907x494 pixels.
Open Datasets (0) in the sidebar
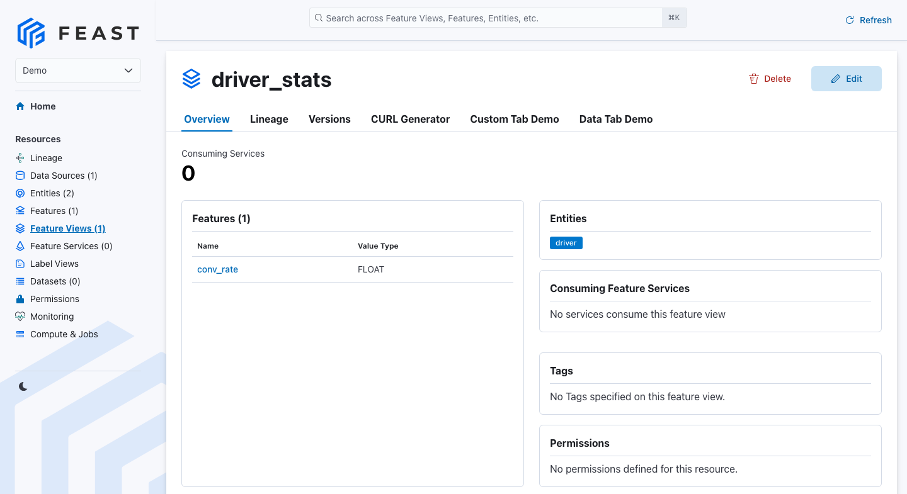[x=55, y=281]
